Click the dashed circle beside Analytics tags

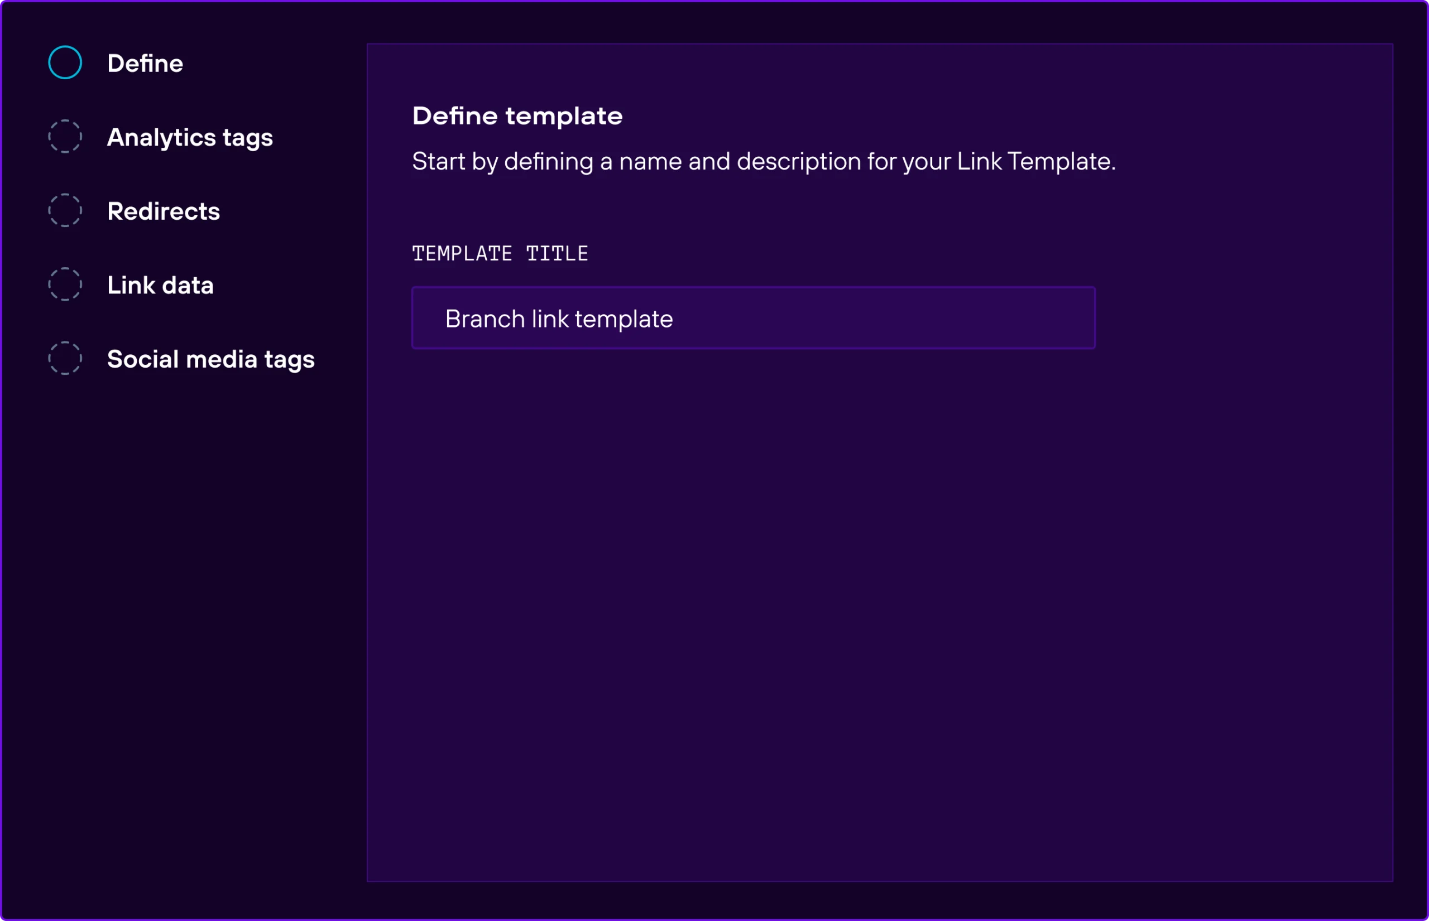pos(65,136)
